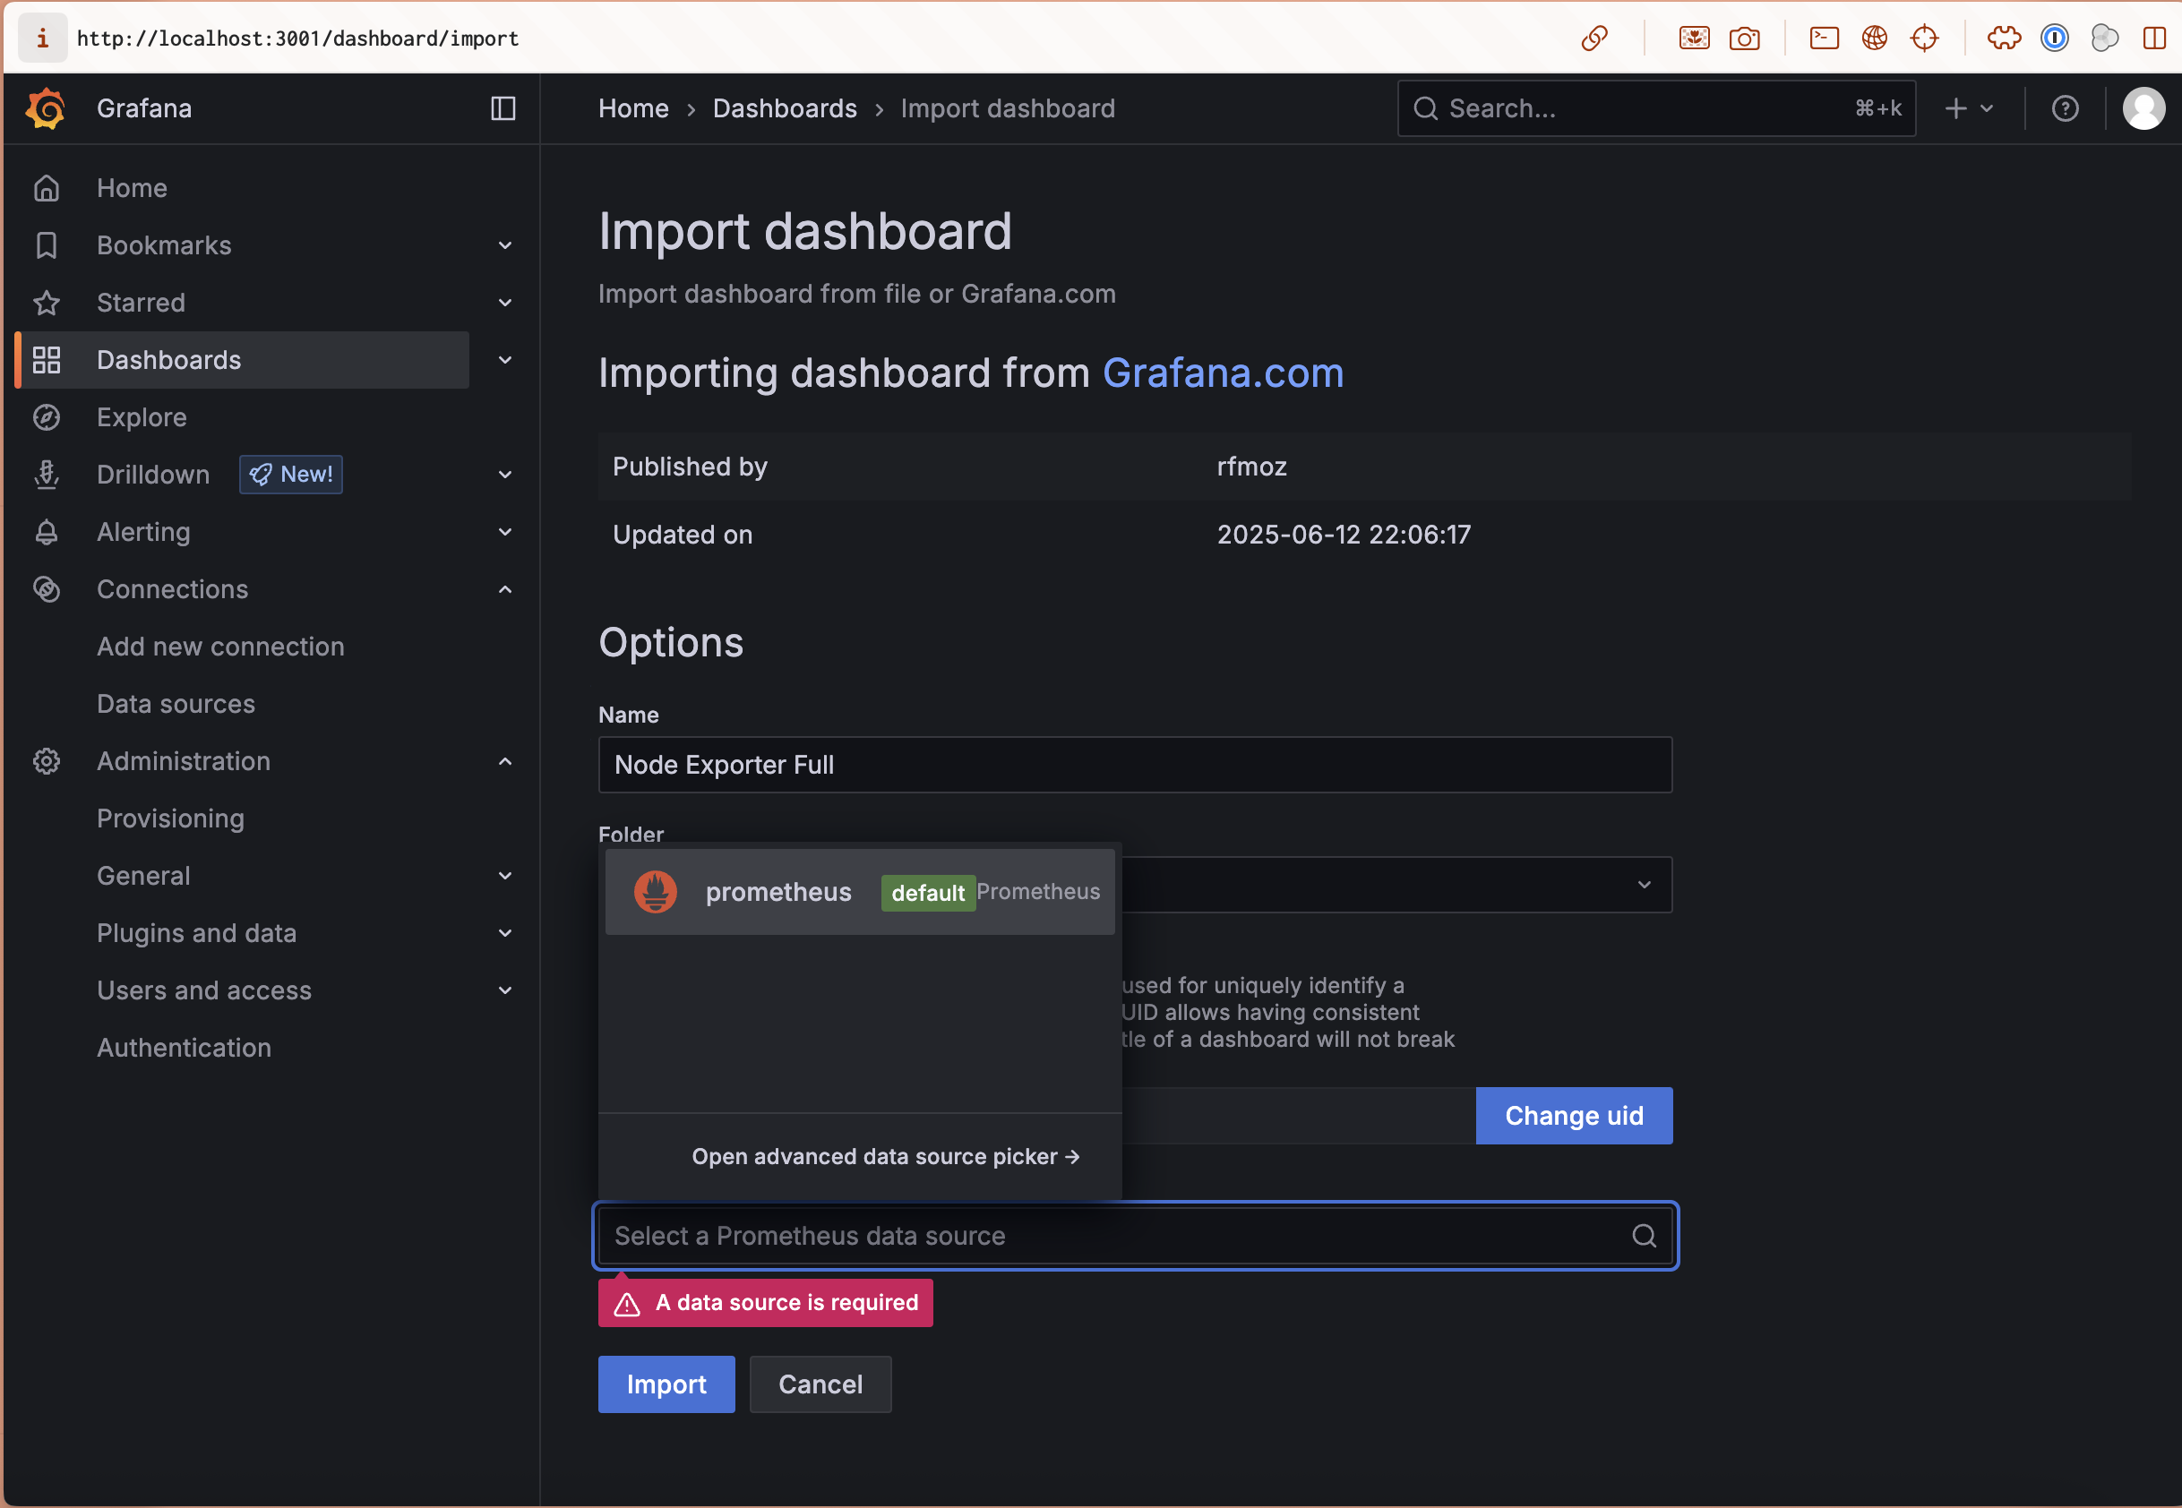Click the terminal console icon in browser toolbar
The height and width of the screenshot is (1508, 2182).
(x=1824, y=38)
